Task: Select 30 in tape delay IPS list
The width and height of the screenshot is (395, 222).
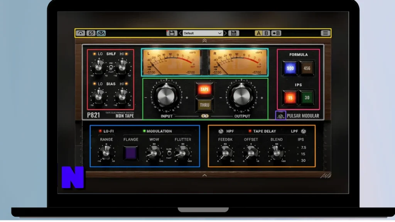Action: tap(302, 161)
